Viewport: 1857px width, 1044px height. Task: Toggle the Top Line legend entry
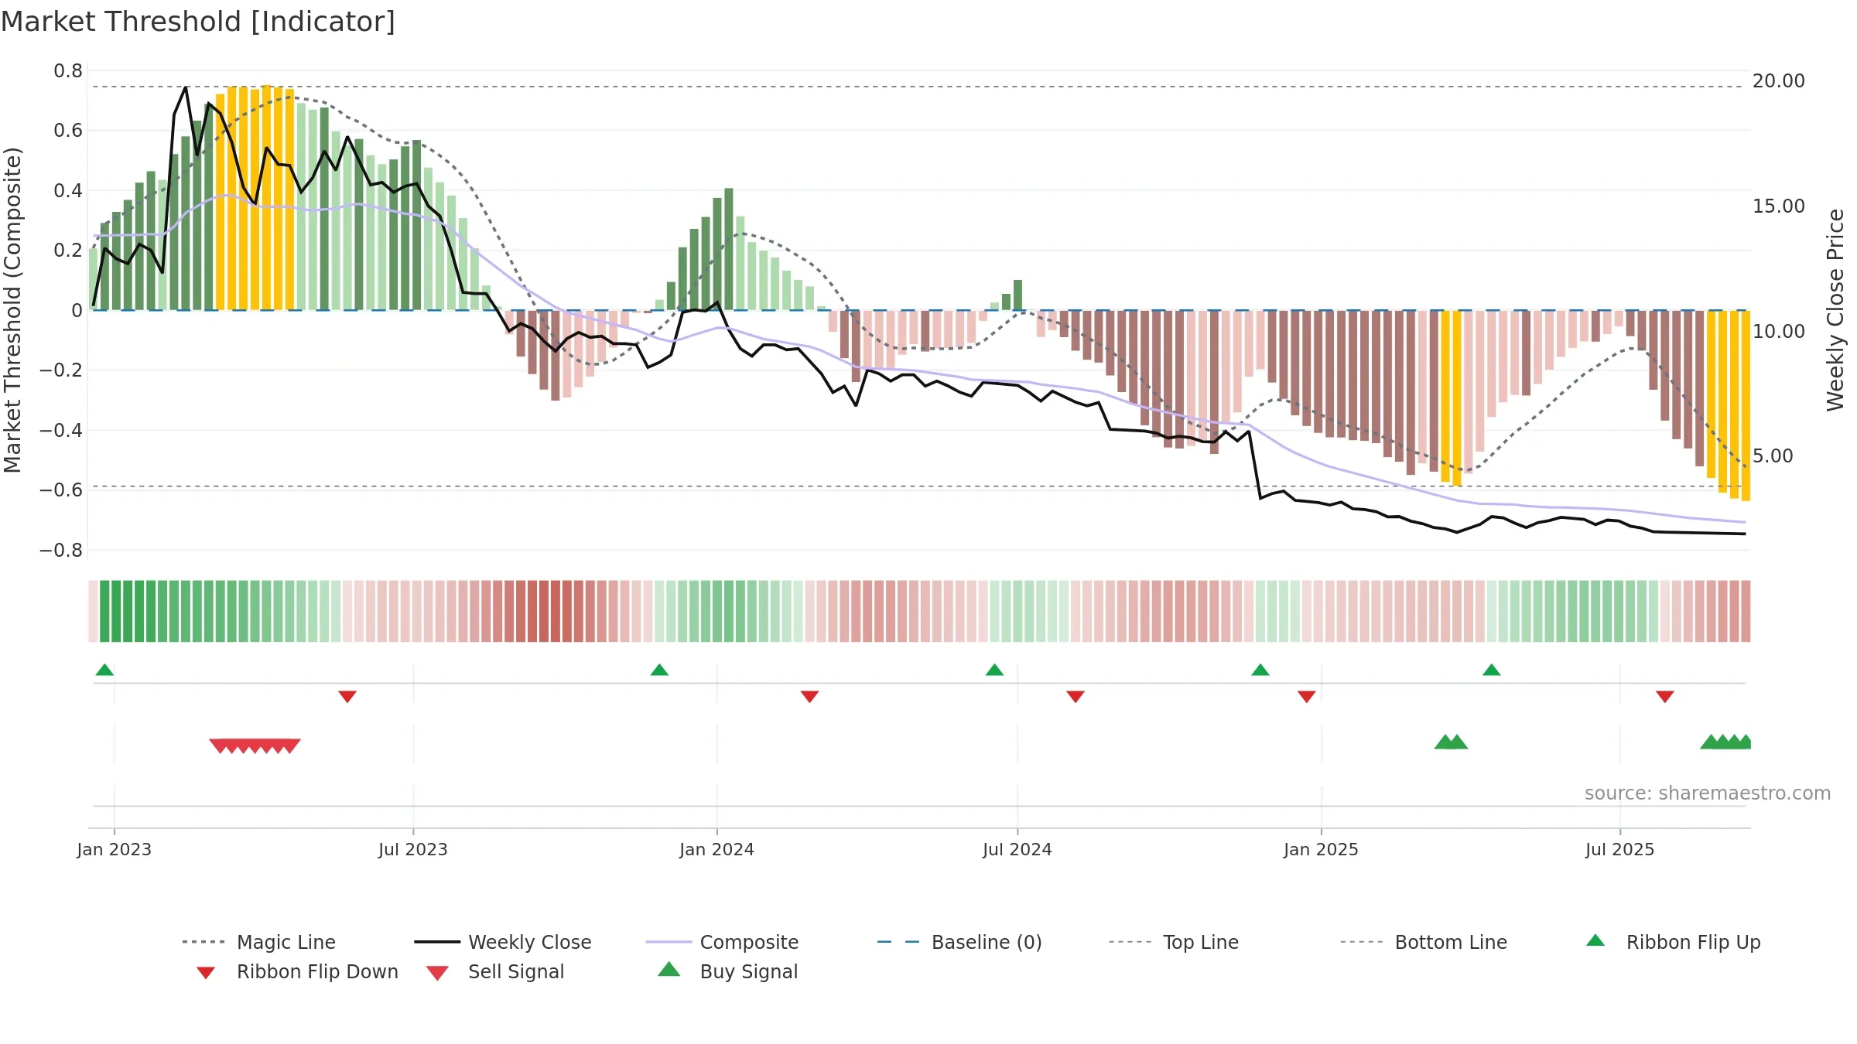tap(1173, 942)
